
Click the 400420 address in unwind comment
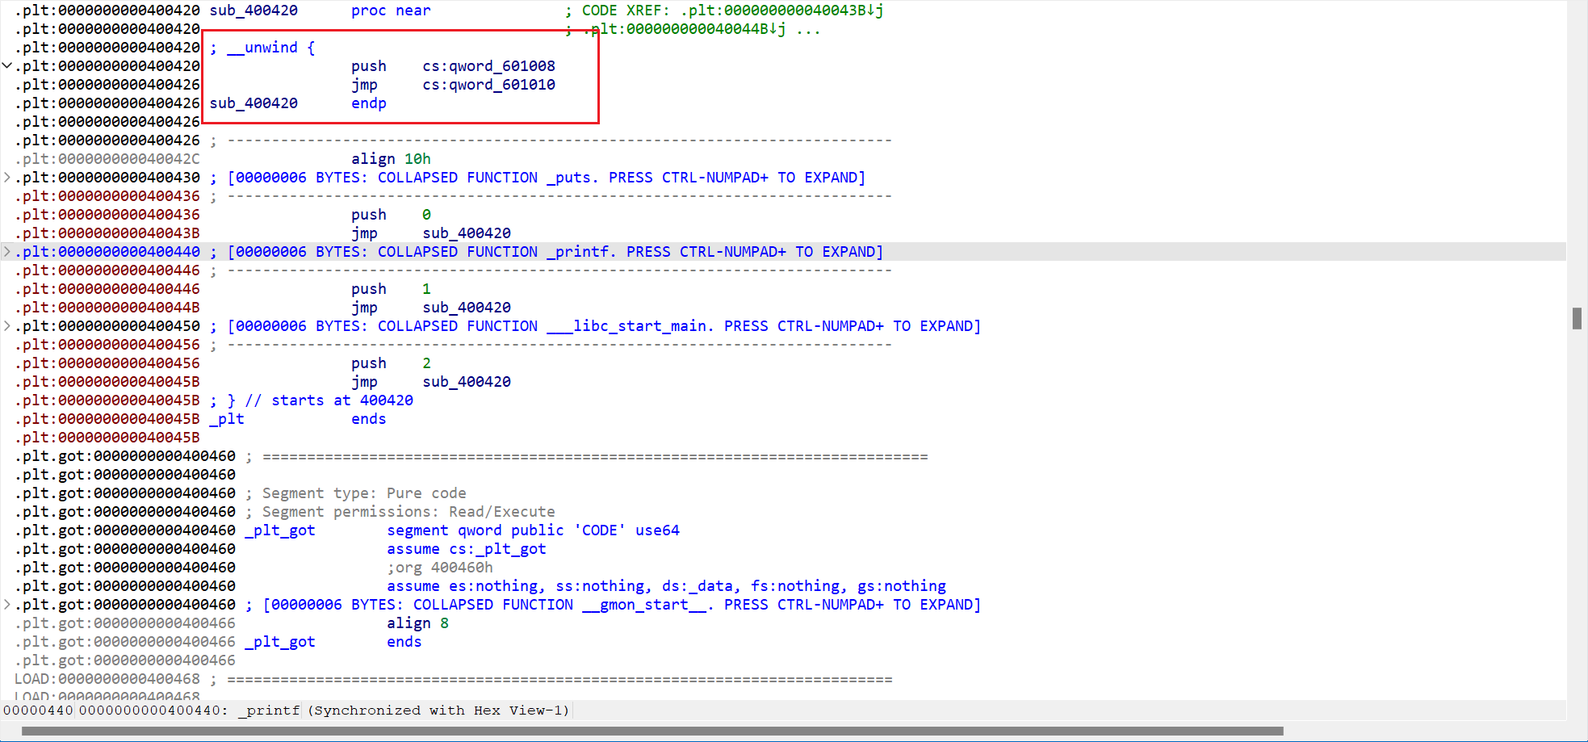coord(386,400)
